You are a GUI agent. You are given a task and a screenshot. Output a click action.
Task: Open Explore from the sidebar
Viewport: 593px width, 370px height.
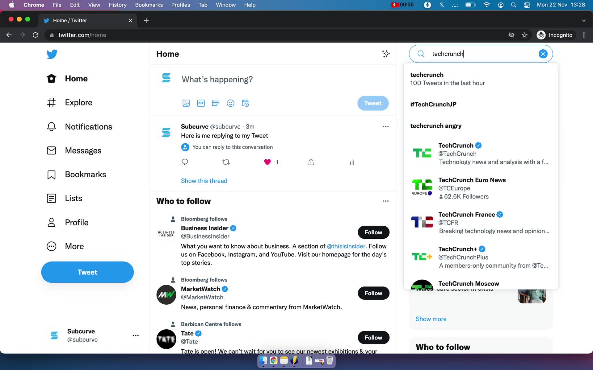[69, 102]
